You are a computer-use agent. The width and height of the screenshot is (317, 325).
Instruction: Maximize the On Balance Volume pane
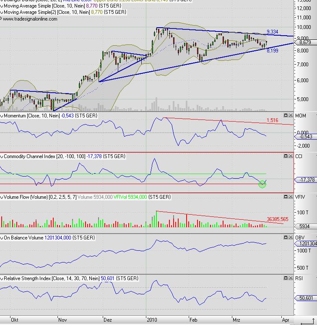click(286, 237)
